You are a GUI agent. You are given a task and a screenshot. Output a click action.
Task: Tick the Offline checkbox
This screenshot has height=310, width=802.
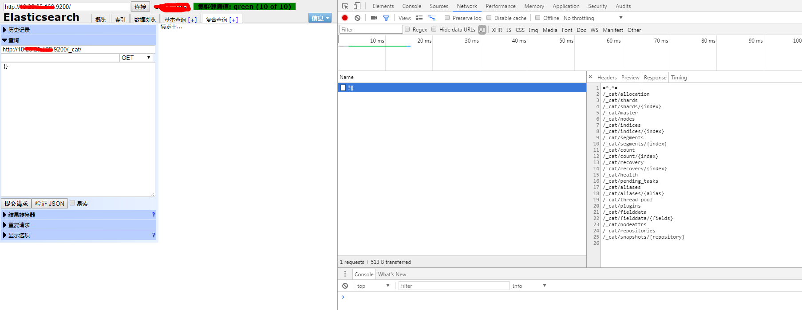(537, 18)
